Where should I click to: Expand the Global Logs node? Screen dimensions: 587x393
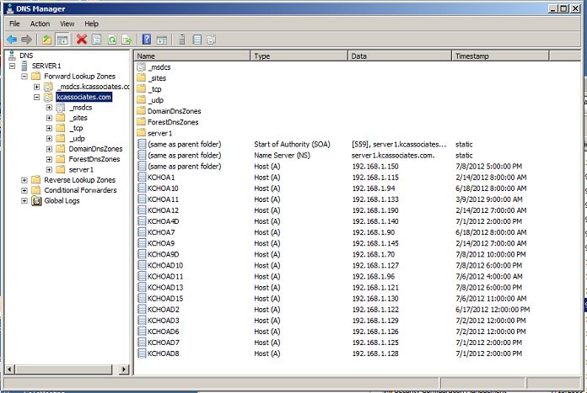[x=24, y=201]
